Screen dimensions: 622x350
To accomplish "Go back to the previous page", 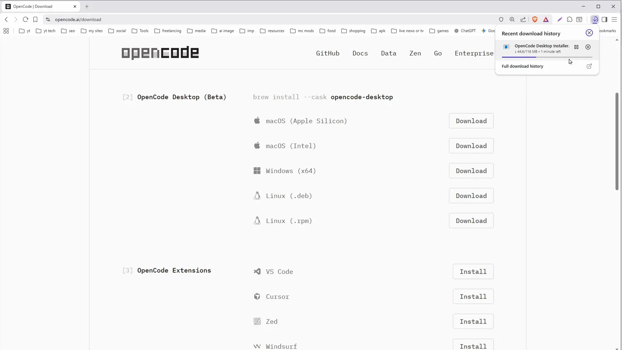I will (6, 19).
